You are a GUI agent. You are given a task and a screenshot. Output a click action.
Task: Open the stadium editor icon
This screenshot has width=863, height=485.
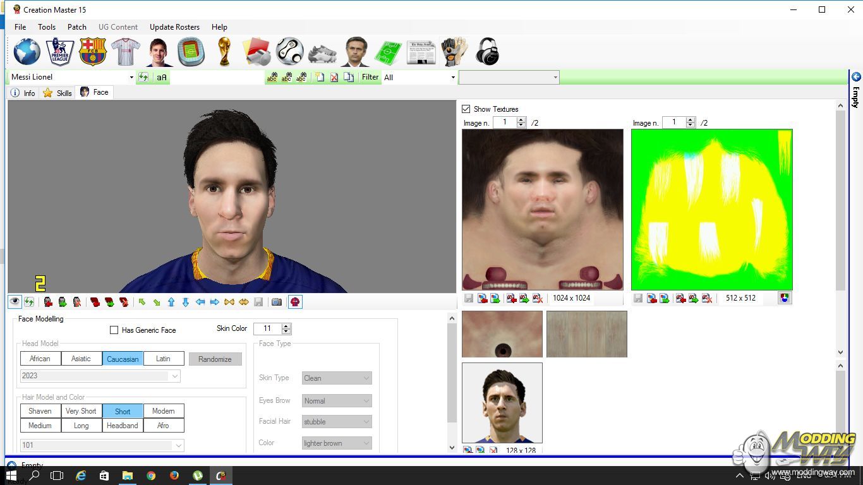(191, 52)
